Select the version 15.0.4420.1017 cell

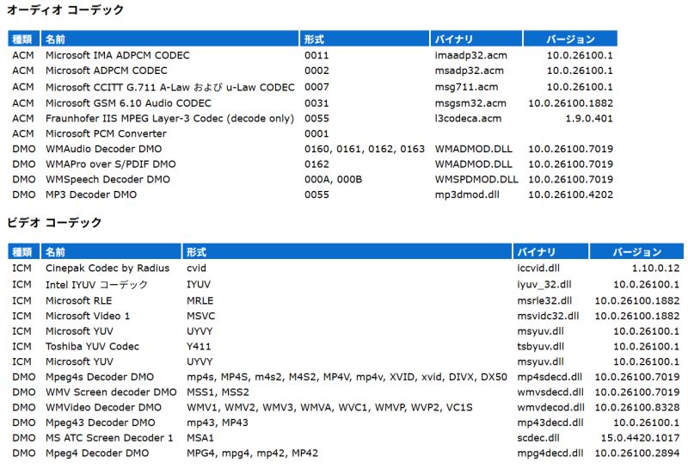tap(640, 438)
